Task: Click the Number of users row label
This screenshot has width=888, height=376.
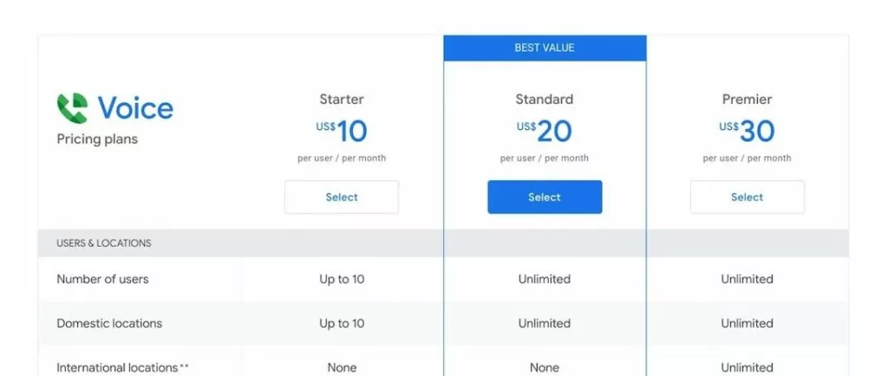Action: tap(102, 279)
